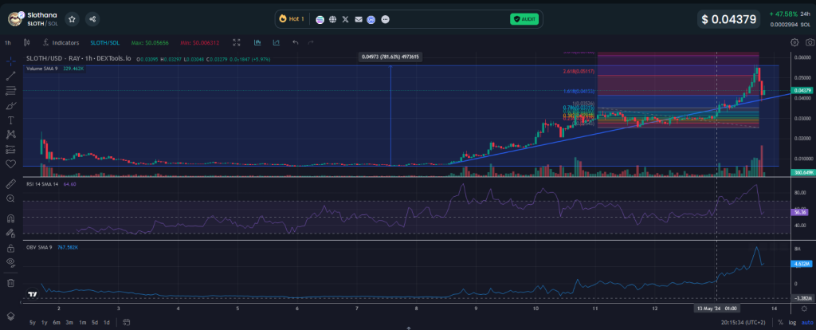Share the Slothana pair using share icon
The height and width of the screenshot is (330, 816).
(92, 19)
